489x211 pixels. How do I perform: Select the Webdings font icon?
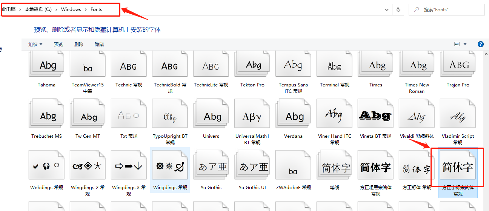[46, 166]
